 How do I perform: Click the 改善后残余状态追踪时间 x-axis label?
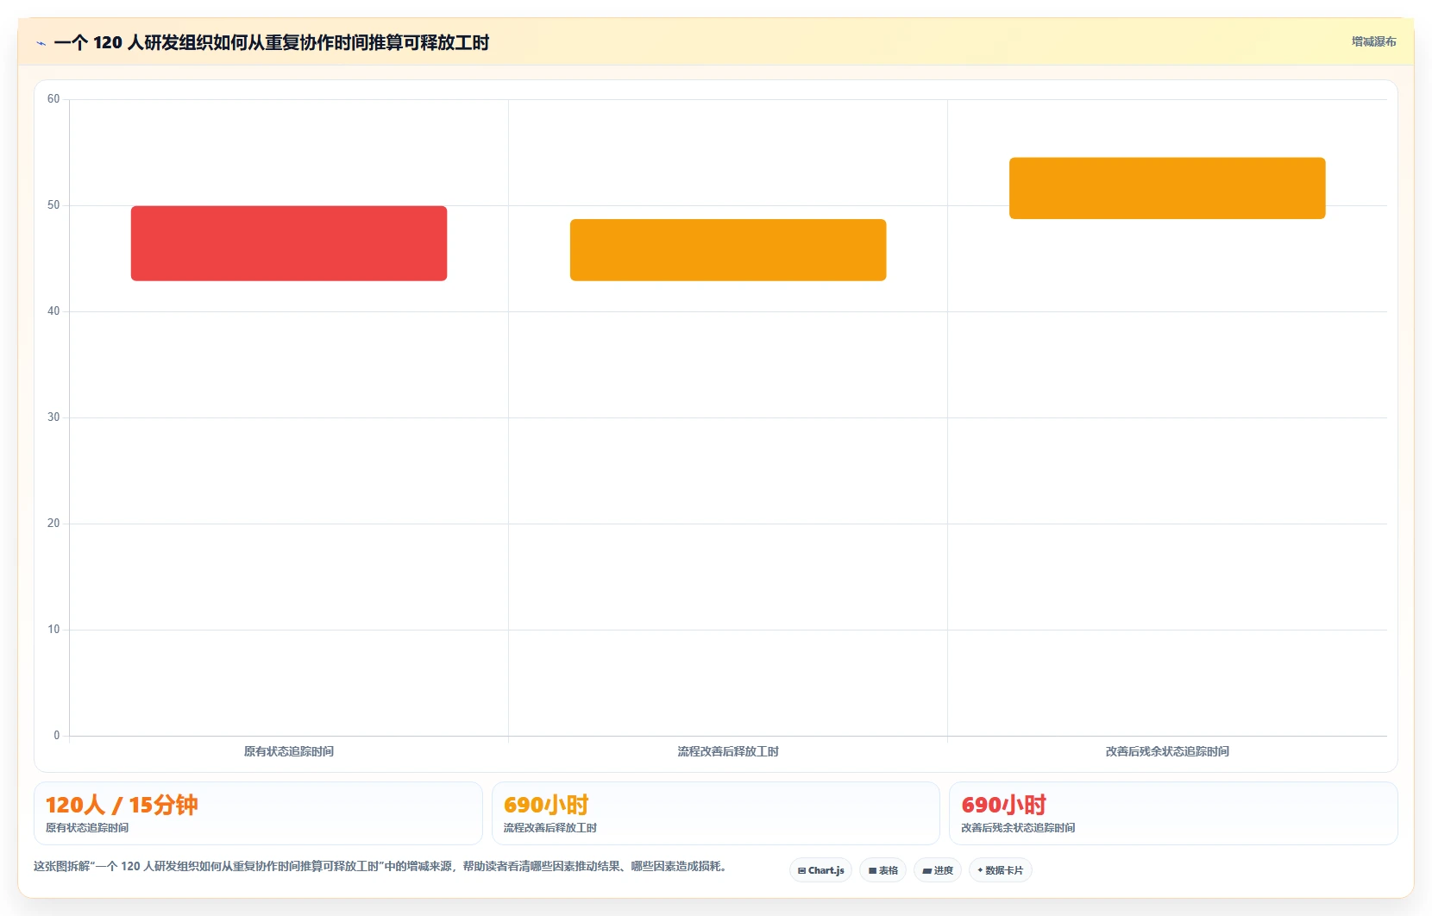point(1167,751)
